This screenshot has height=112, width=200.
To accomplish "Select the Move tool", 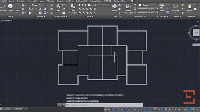I will pos(33,5).
